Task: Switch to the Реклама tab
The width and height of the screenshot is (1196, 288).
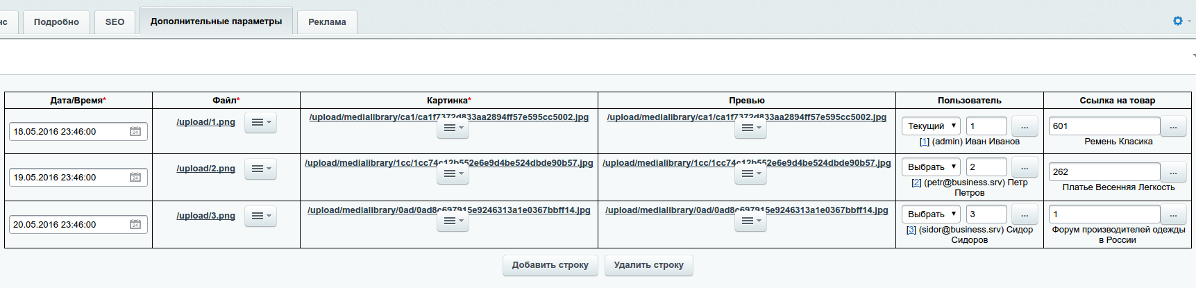Action: pos(327,22)
